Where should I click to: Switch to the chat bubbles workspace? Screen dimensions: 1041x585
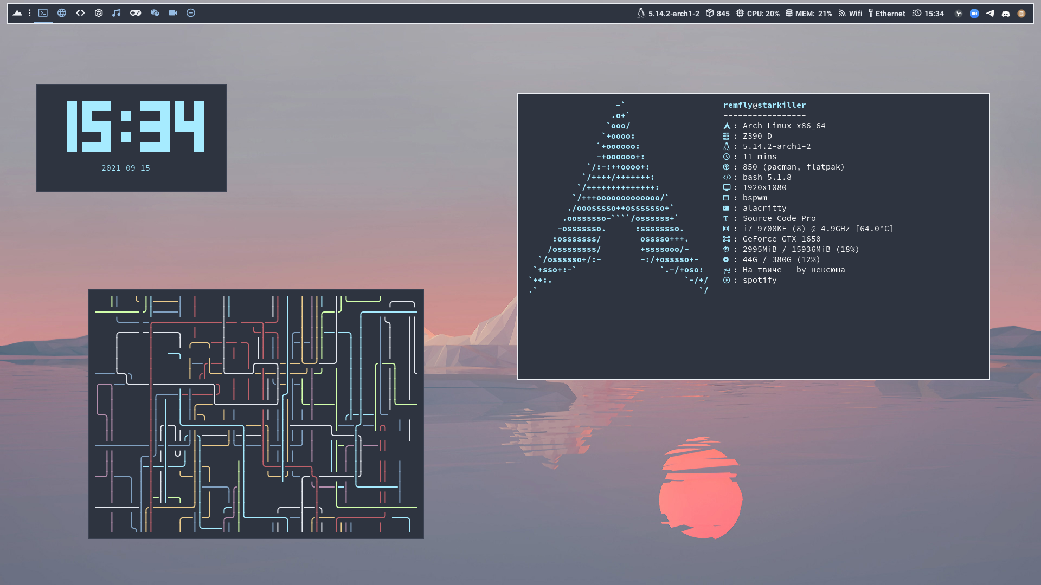tap(155, 13)
